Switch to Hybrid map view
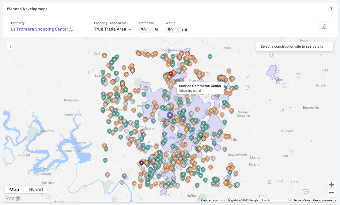 point(35,189)
